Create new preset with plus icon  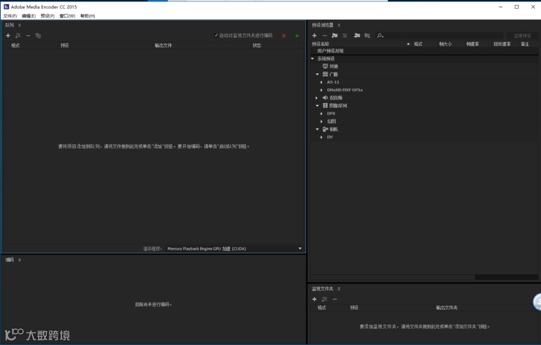point(314,36)
